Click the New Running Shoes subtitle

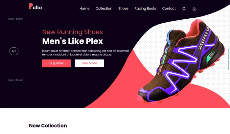(x=73, y=32)
